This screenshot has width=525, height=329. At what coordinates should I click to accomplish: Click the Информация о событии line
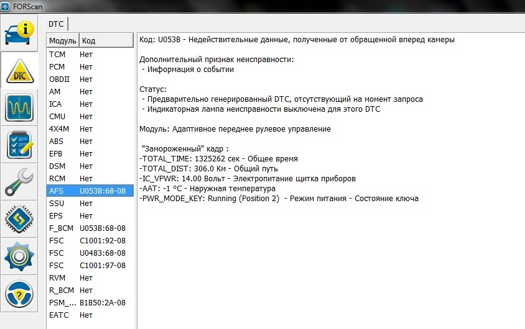pyautogui.click(x=188, y=70)
